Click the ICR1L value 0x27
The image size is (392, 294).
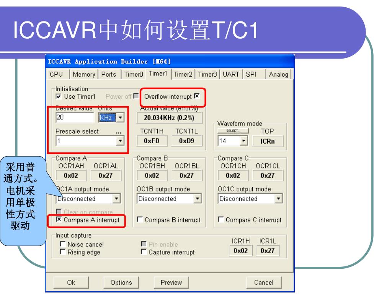tap(268, 250)
